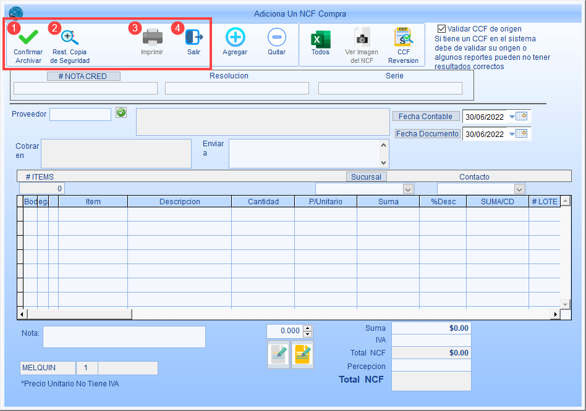
Task: Click the CCF Reversion icon
Action: (x=404, y=37)
